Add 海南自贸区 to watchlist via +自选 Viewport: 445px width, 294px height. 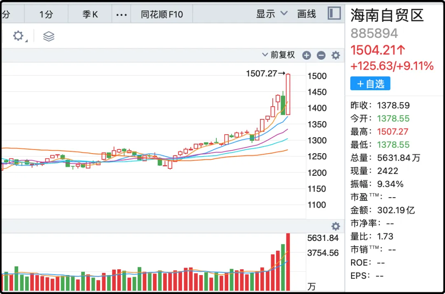coord(370,84)
